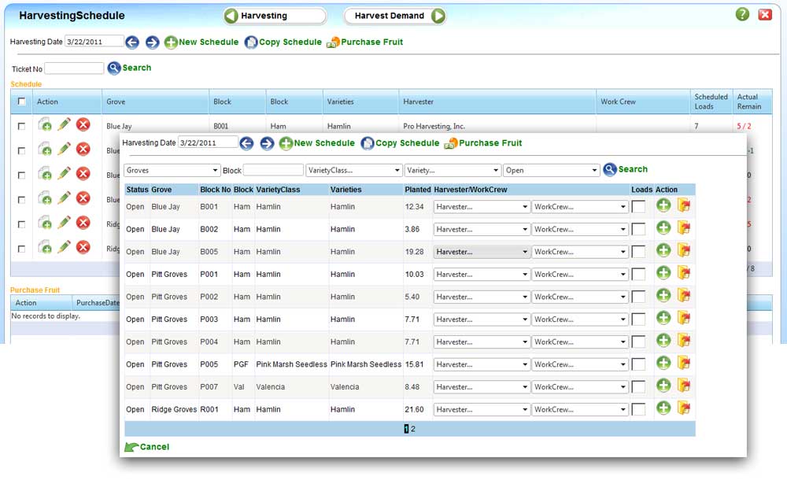Focus Harvesting Date field in main window
The width and height of the screenshot is (787, 495).
94,41
